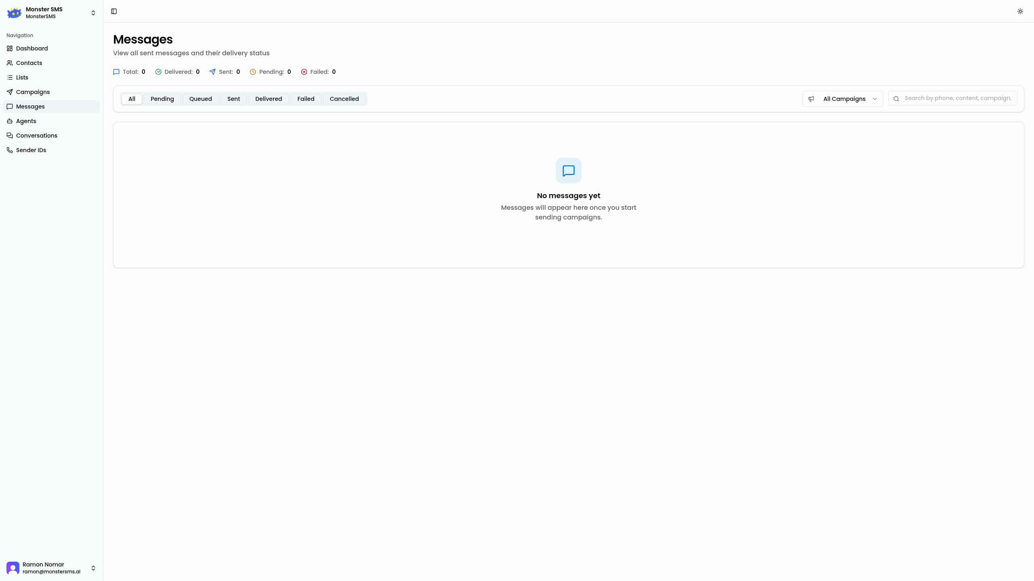Click the Failed red cross icon
Screen dimensions: 1034x581
pos(304,72)
